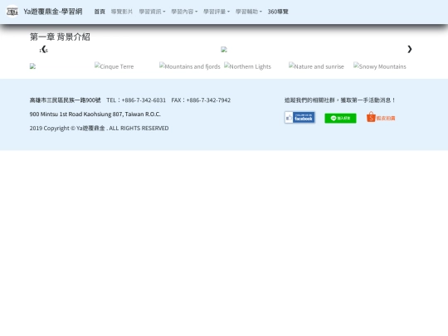Click the 900 Mintsu 1st Road address line
The height and width of the screenshot is (336, 448).
point(95,114)
